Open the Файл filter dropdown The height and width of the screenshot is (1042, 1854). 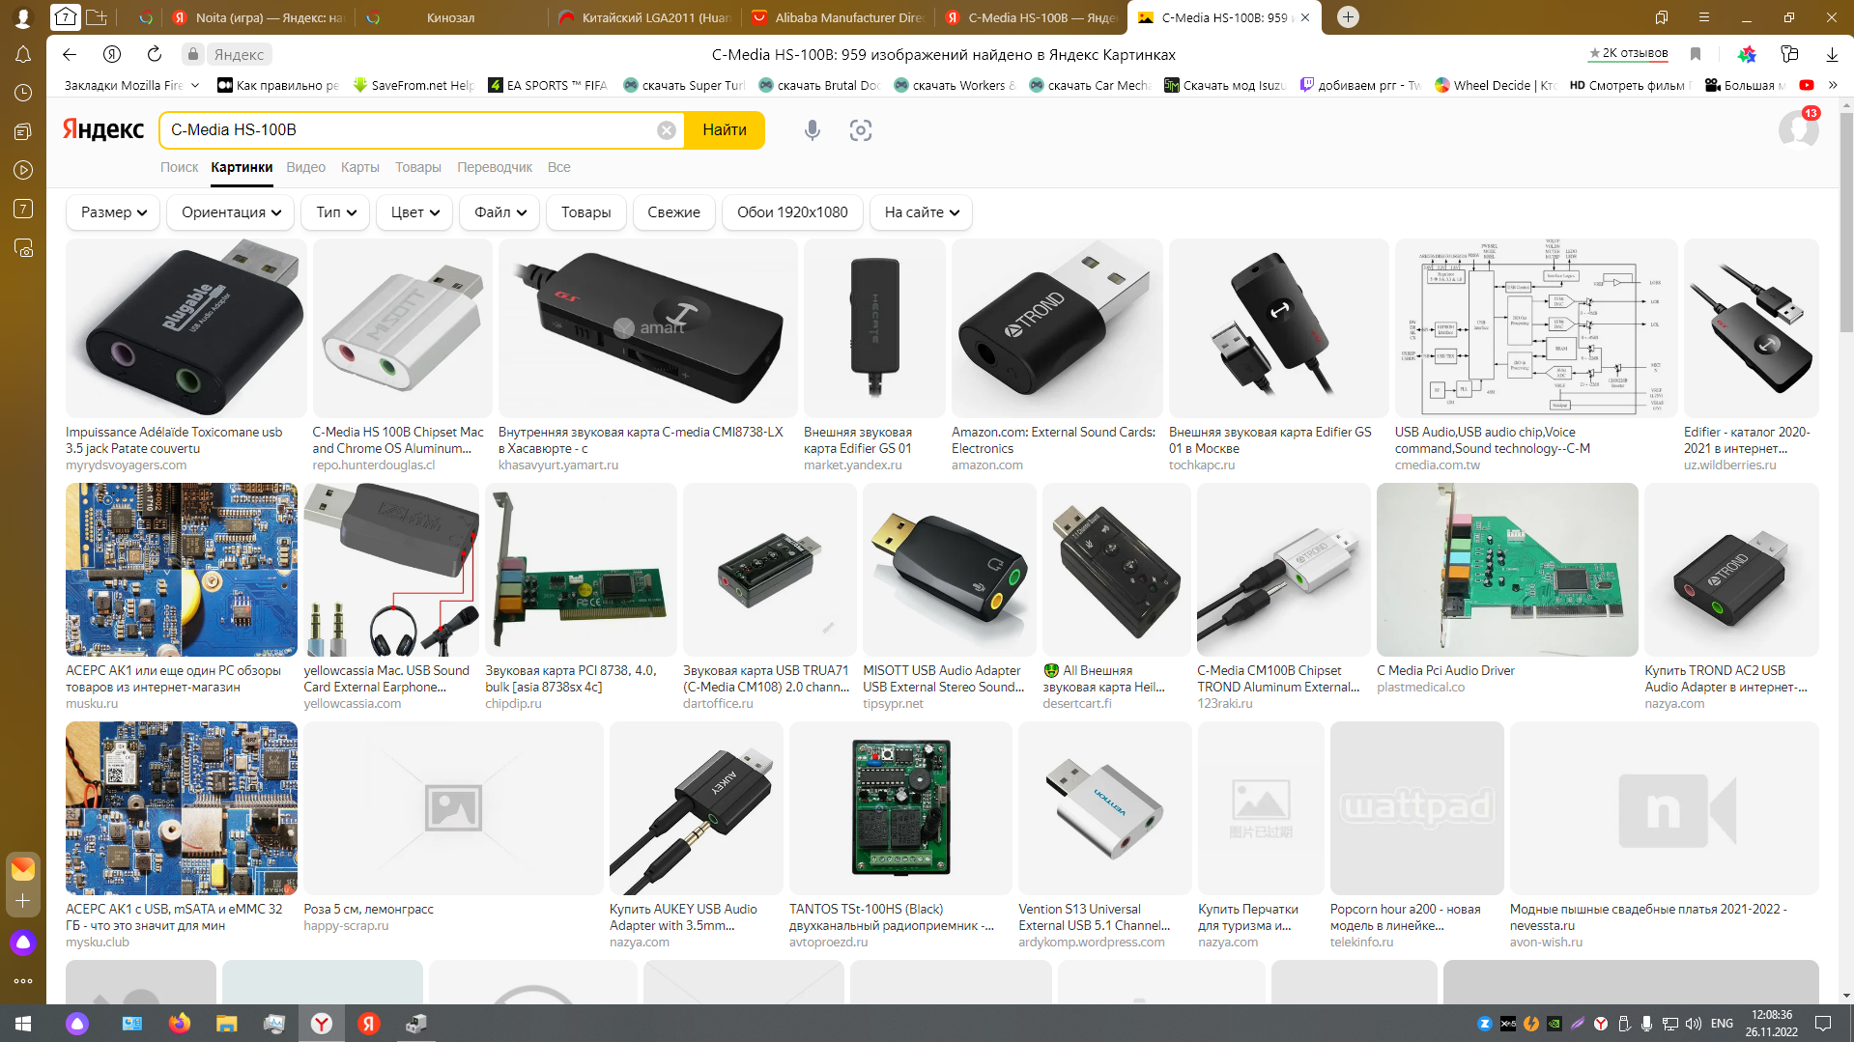coord(499,212)
